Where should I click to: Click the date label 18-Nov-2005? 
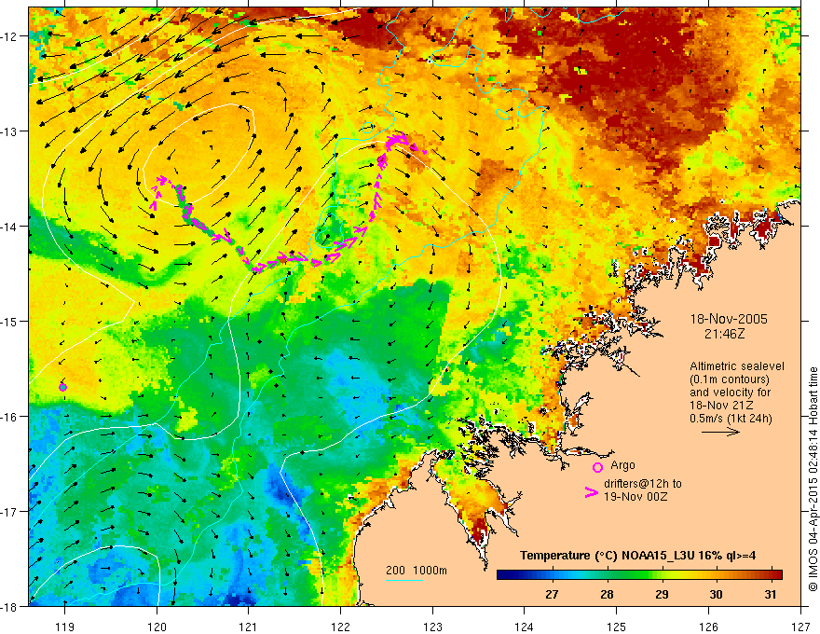[729, 319]
